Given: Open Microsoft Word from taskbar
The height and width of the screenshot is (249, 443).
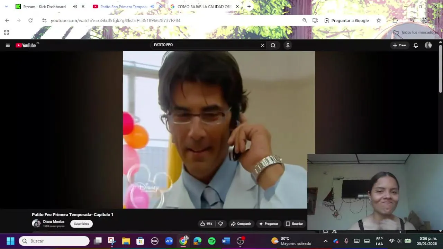Looking at the screenshot, I should [x=226, y=241].
